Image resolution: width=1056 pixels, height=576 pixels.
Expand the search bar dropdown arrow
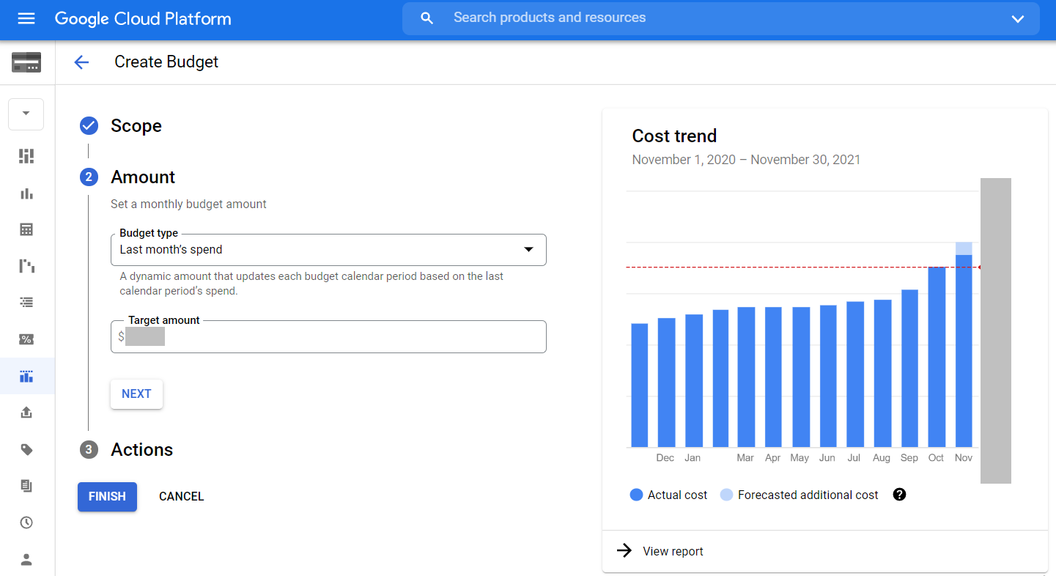[x=1018, y=19]
